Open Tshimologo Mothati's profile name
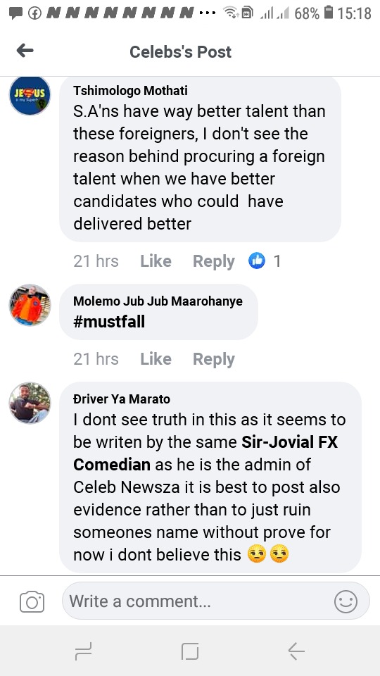 131,91
